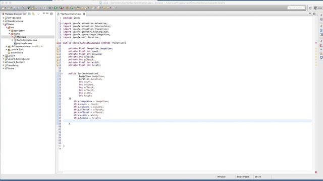Click the New file toolbar icon
This screenshot has height=181, width=323.
click(3, 8)
